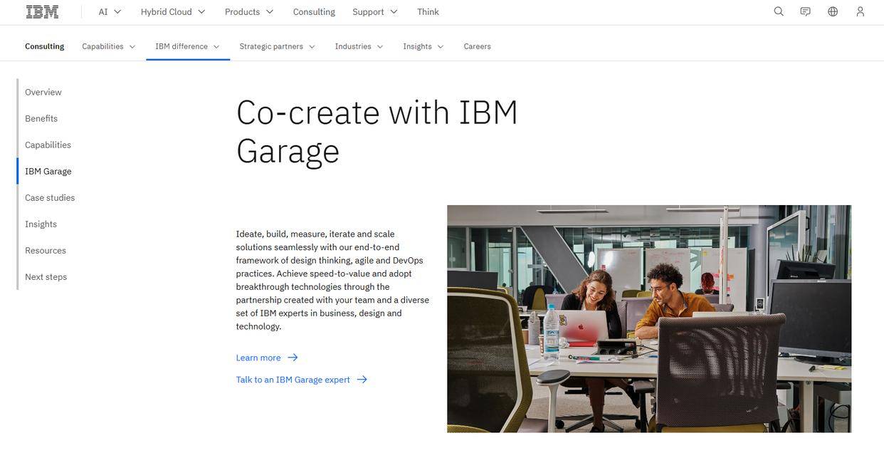Jump to Capabilities in the side menu

[x=48, y=145]
